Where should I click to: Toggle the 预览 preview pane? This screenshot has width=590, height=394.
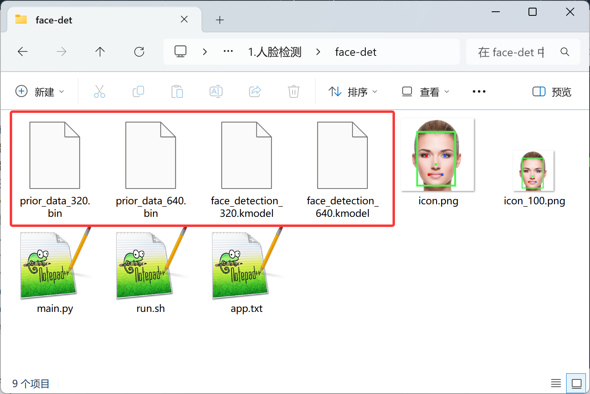click(x=552, y=92)
